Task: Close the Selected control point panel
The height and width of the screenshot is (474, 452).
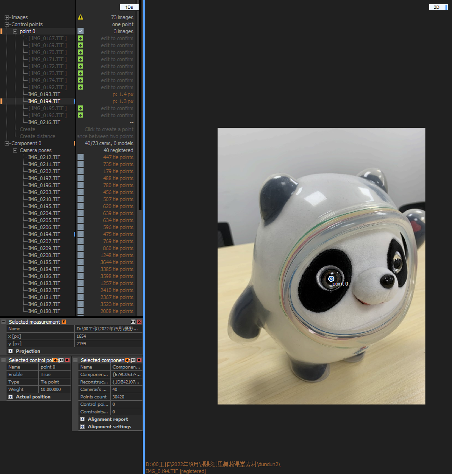Action: [67, 360]
